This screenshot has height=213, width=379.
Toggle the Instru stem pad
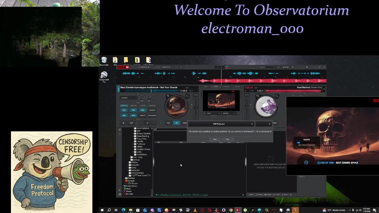[x=133, y=110]
